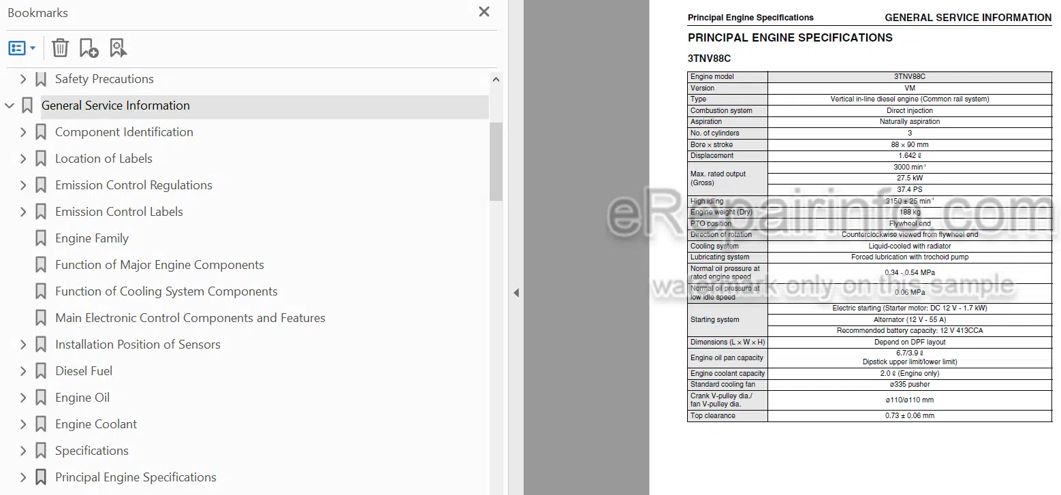Expand the Safety Precautions bookmark
Viewport: 1061px width, 495px height.
[x=23, y=79]
